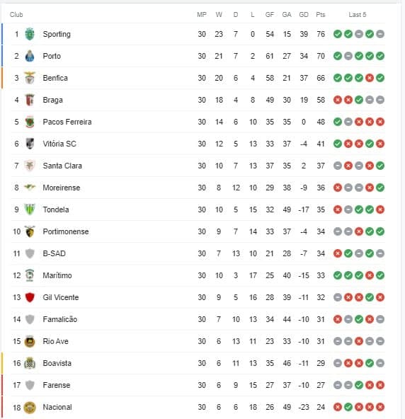The height and width of the screenshot is (419, 405).
Task: Click the Club column header
Action: pyautogui.click(x=16, y=15)
